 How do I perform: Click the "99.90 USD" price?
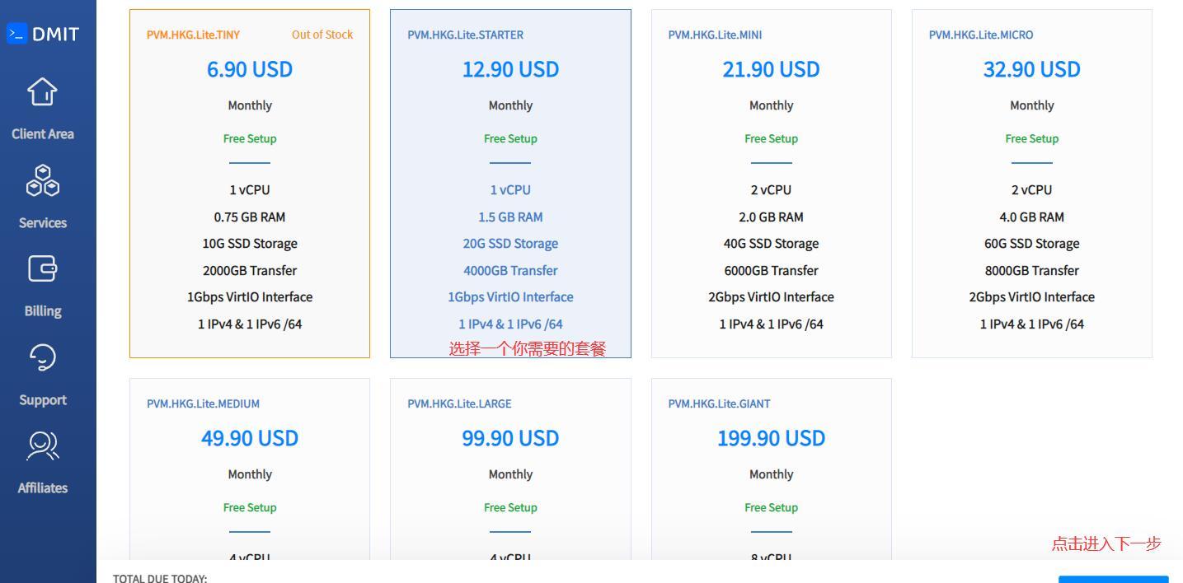510,438
